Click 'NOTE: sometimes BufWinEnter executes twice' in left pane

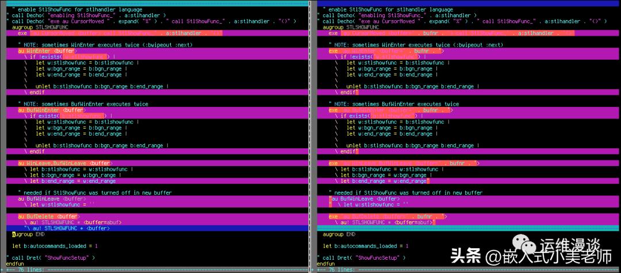(83, 105)
